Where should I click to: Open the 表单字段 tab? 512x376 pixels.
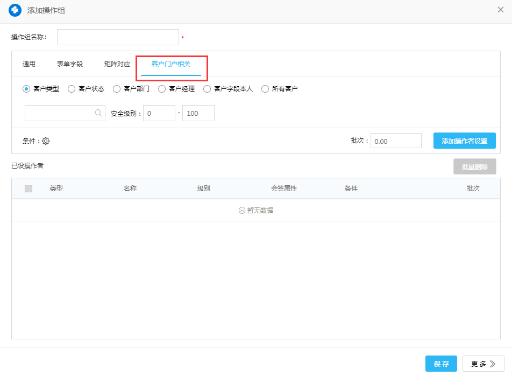70,64
